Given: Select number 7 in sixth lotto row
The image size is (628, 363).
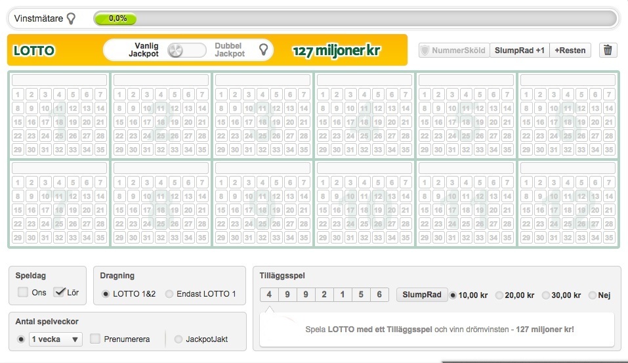Looking at the screenshot, I should click(x=609, y=95).
